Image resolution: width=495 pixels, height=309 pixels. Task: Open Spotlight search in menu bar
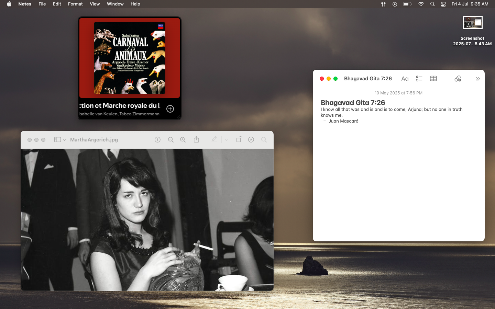(x=432, y=4)
